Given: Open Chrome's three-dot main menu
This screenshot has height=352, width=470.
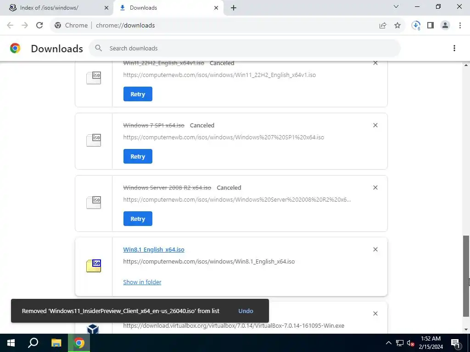Looking at the screenshot, I should click(x=460, y=26).
